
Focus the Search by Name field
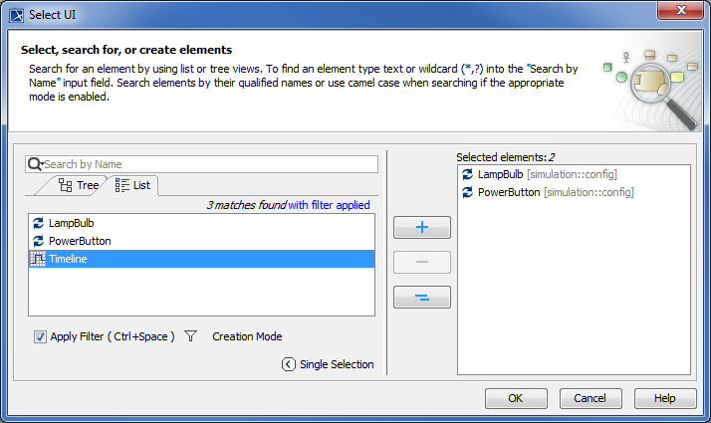[209, 164]
